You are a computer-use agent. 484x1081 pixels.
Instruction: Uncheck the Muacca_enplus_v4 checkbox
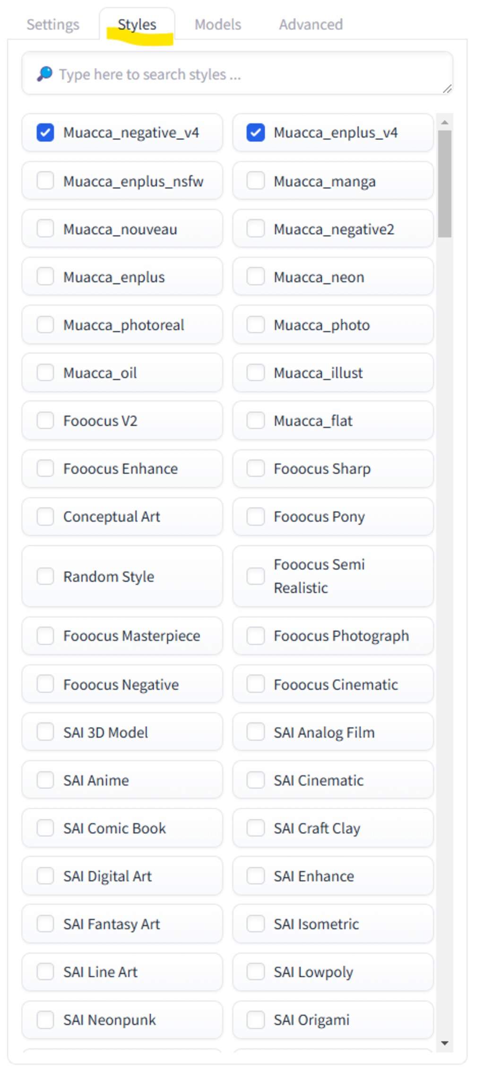point(256,133)
